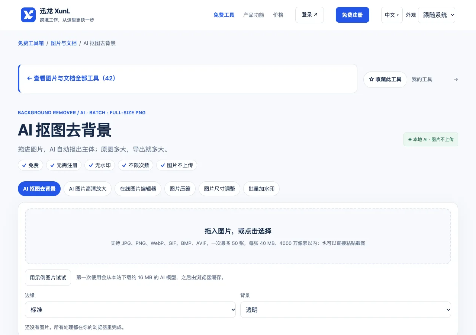Click the 免费 check badge
This screenshot has width=476, height=335.
(x=30, y=165)
